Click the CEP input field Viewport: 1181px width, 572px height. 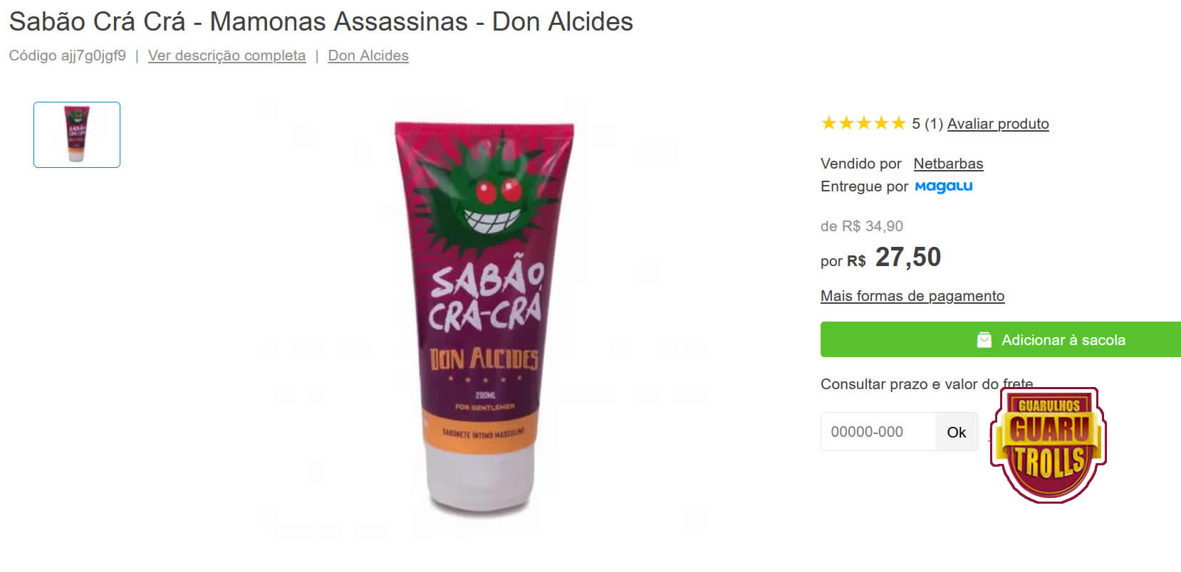(878, 432)
